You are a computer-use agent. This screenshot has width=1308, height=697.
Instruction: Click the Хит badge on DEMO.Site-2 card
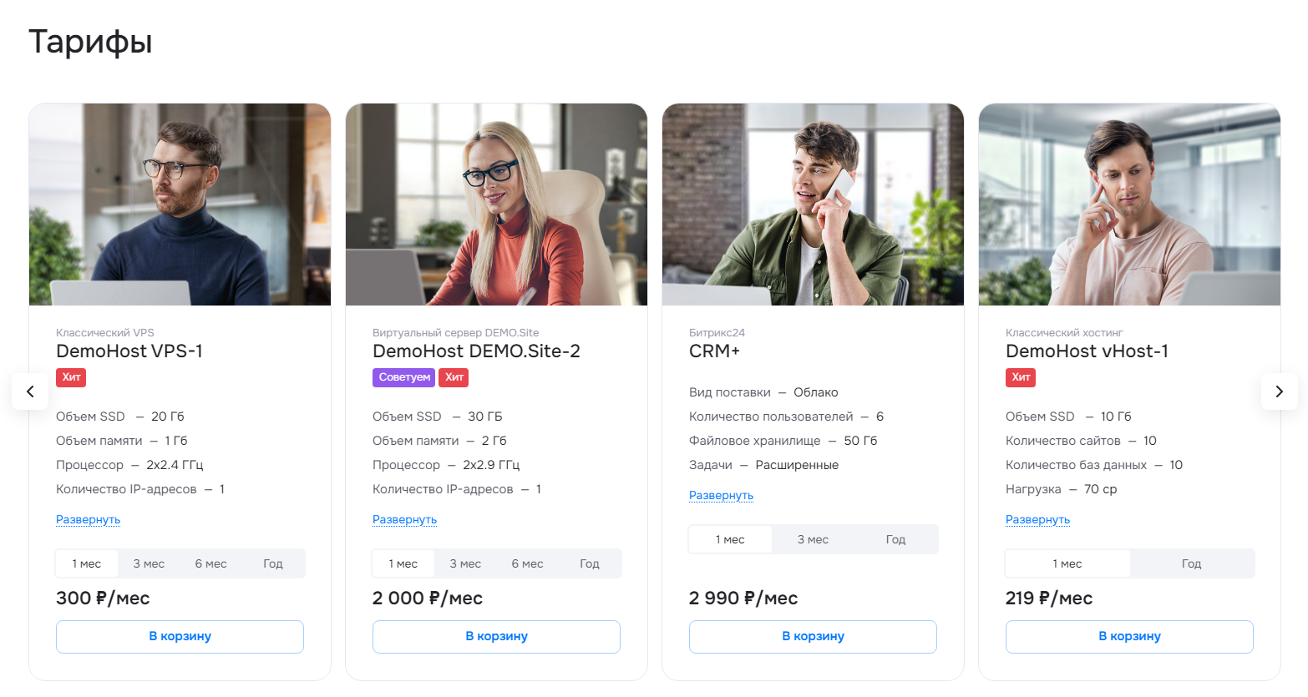click(454, 377)
